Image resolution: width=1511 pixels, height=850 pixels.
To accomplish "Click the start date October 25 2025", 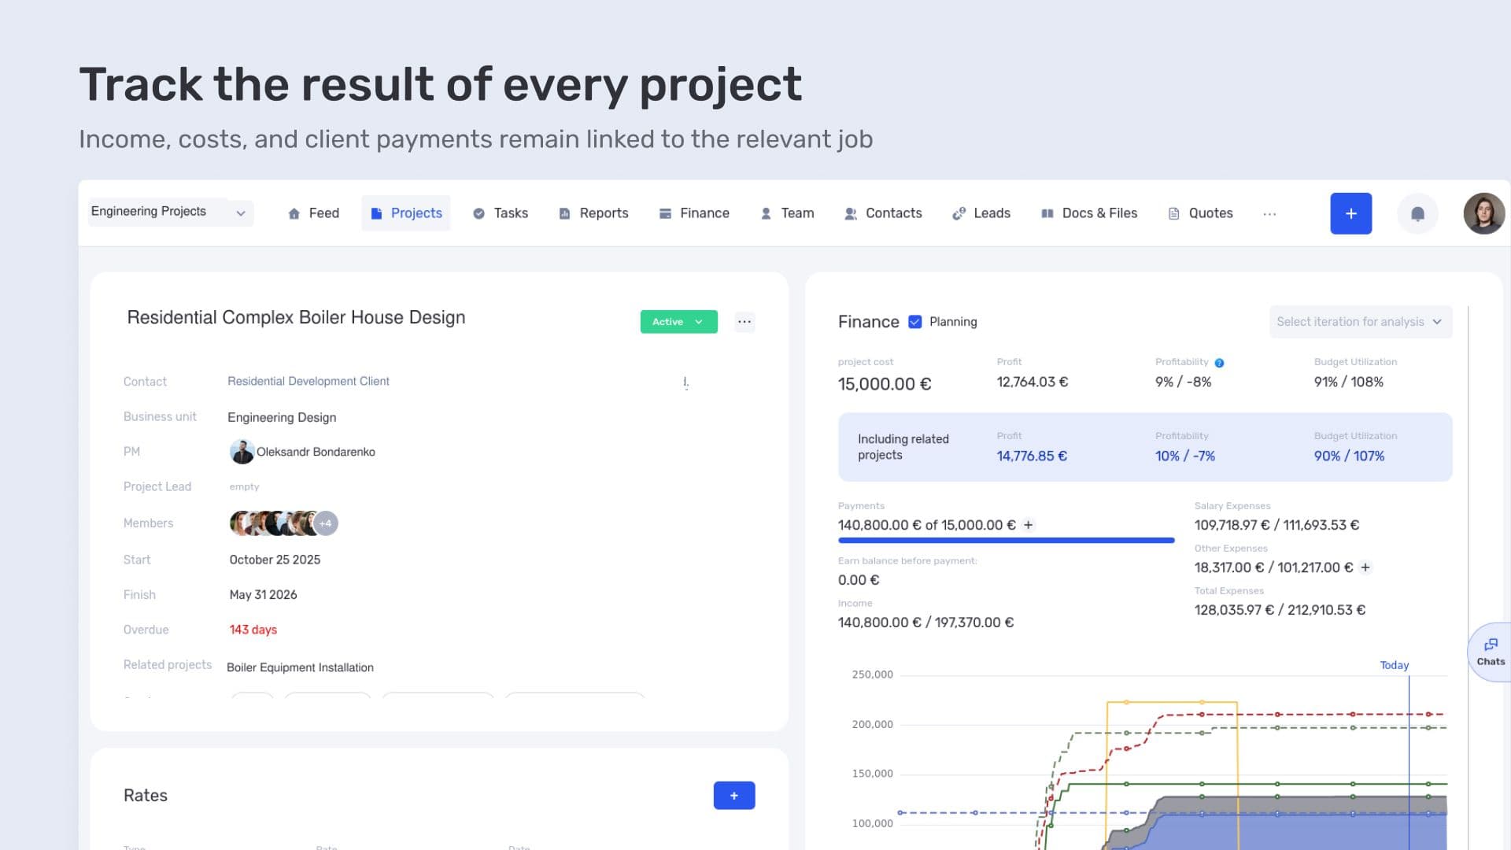I will 275,560.
